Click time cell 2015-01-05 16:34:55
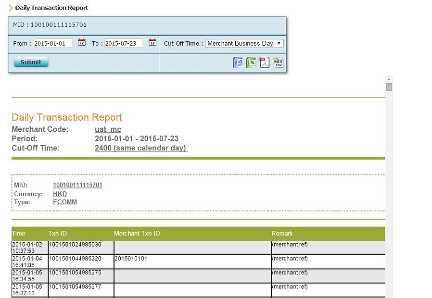Viewport: 432px width, 298px height. point(30,276)
